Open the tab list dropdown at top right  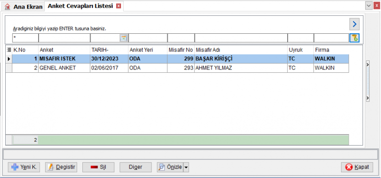point(369,6)
